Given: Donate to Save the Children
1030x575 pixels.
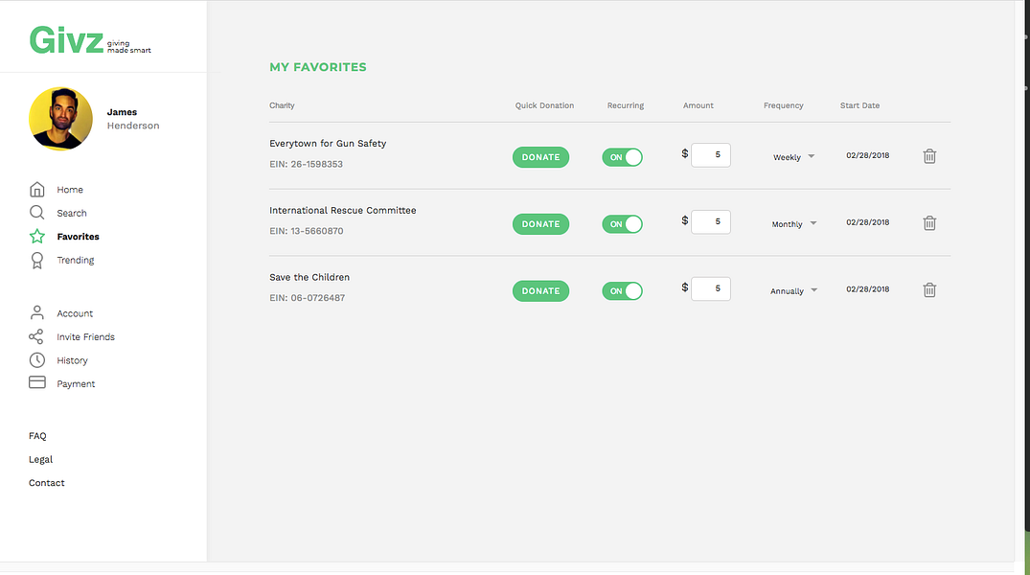Looking at the screenshot, I should click(540, 291).
